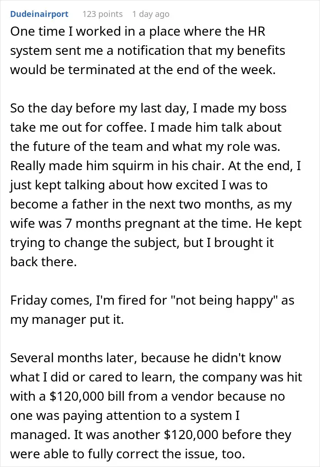The image size is (320, 467).
Task: Click the line starting Several months later
Action: pos(145,358)
